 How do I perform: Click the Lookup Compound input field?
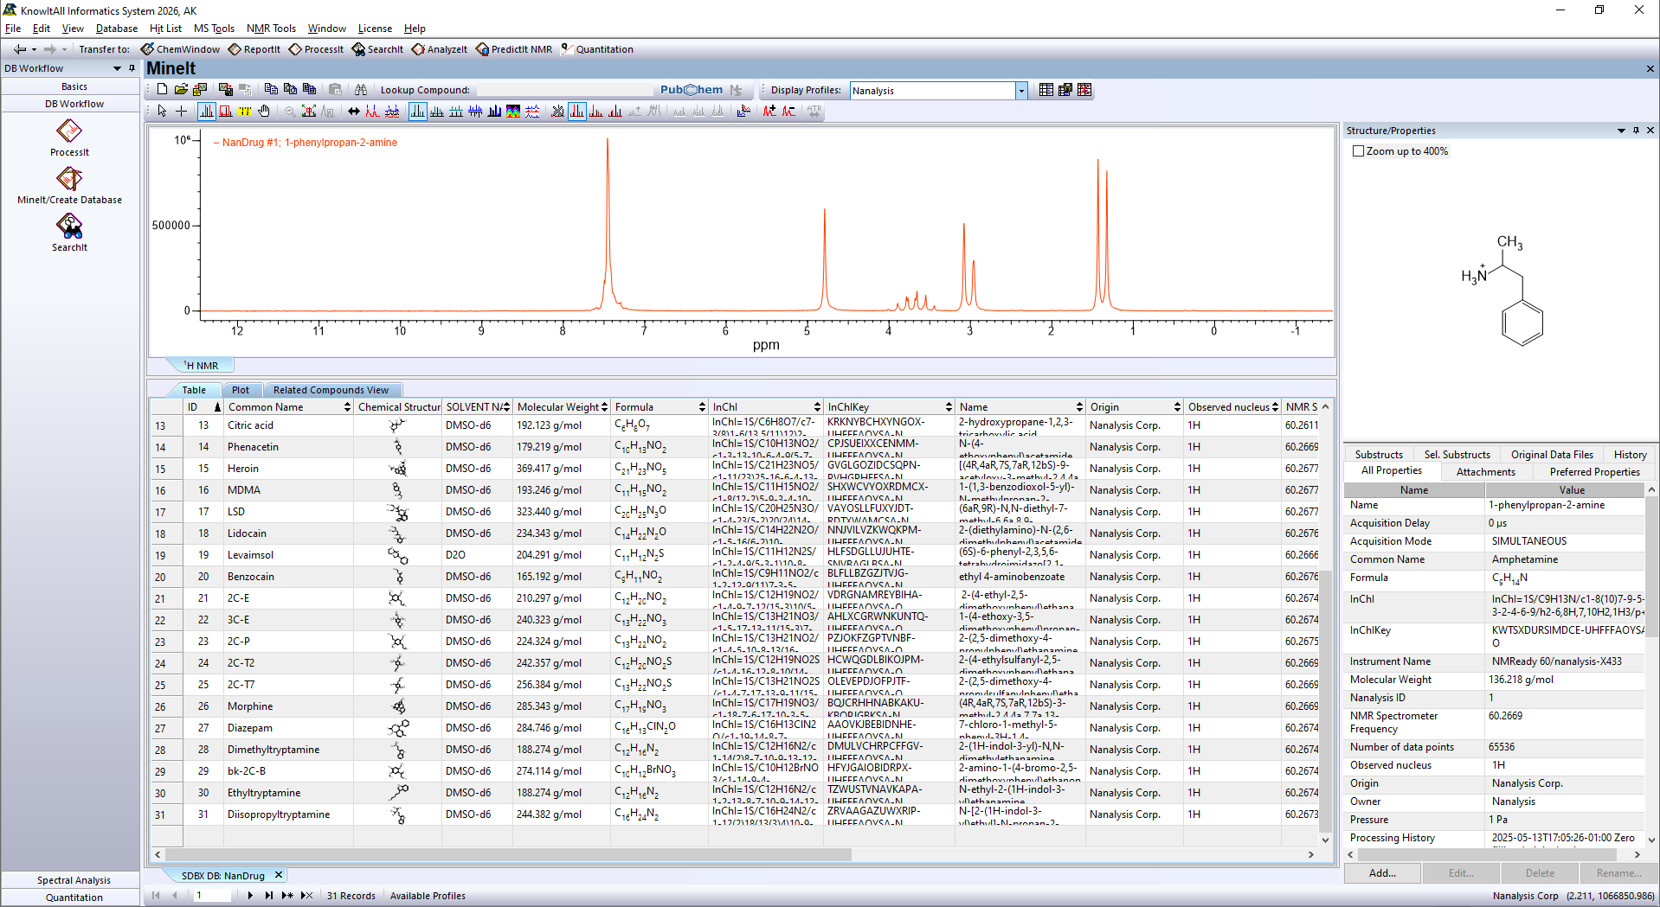pos(564,90)
